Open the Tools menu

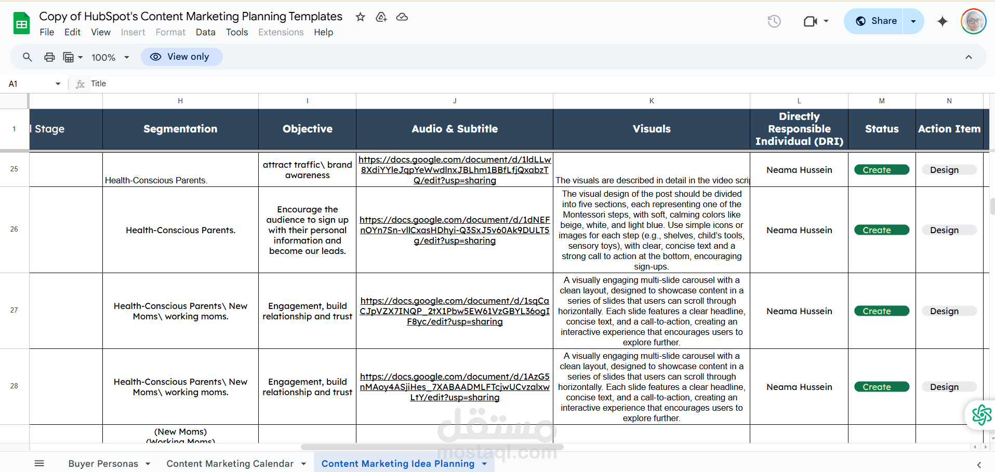237,32
